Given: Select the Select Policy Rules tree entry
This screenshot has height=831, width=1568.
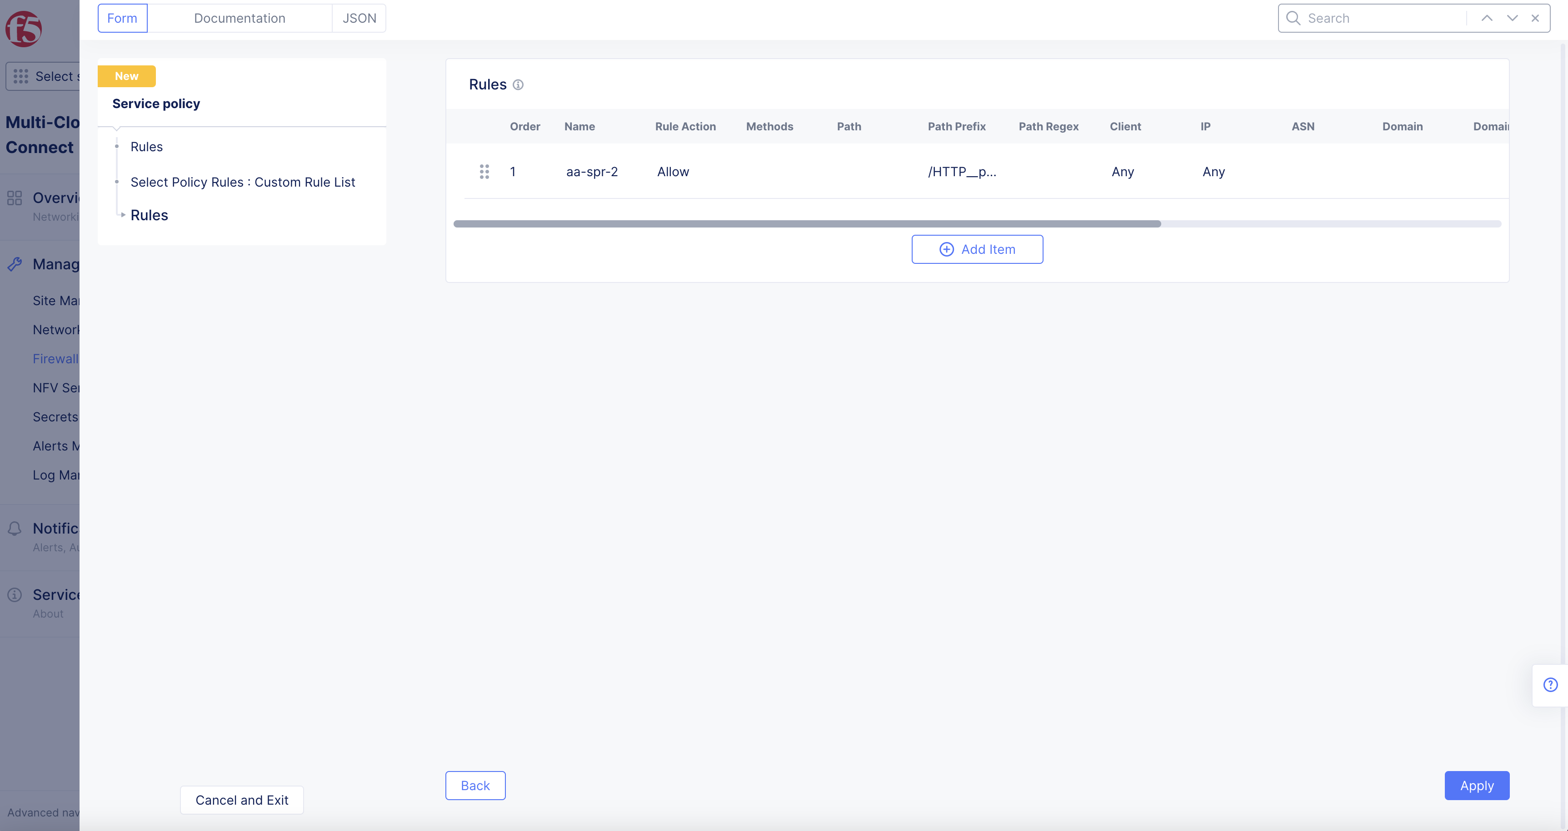Looking at the screenshot, I should click(x=242, y=182).
